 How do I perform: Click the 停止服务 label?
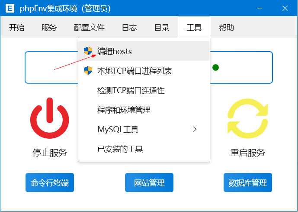click(x=50, y=153)
